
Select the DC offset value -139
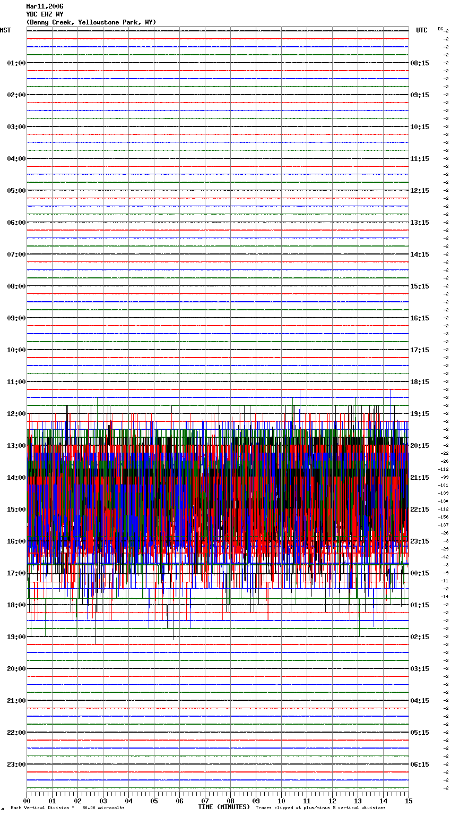[x=443, y=493]
